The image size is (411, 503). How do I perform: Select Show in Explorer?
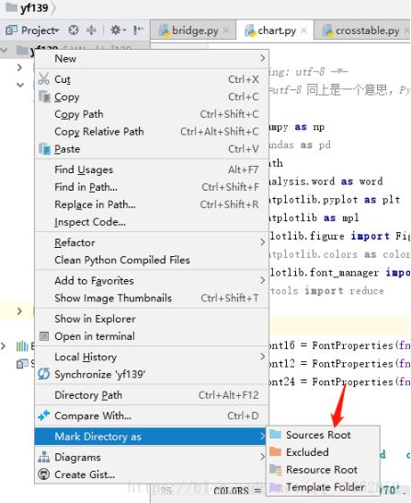click(152, 319)
